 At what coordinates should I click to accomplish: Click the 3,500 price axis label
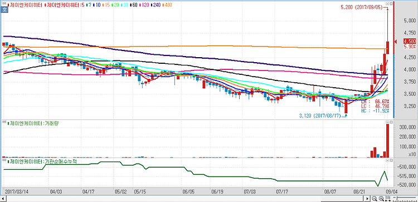pos(410,94)
